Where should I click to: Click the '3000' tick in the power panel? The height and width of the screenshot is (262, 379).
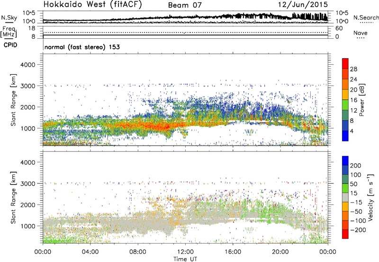pyautogui.click(x=28, y=86)
